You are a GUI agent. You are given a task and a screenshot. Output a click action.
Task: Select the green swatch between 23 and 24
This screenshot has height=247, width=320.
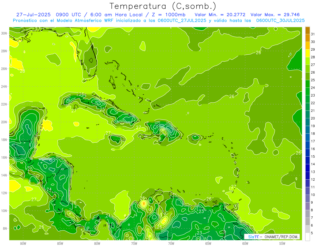(x=307, y=91)
